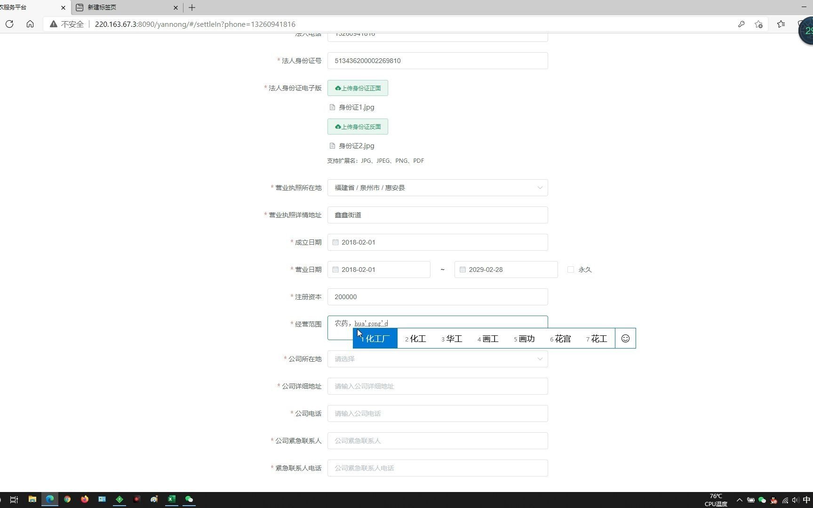813x508 pixels.
Task: Focus the 公司电话 input
Action: coord(438,413)
